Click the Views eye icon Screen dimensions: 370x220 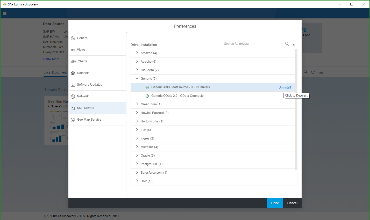click(73, 50)
